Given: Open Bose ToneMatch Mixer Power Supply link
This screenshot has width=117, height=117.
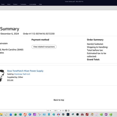Looking at the screenshot, I should 25,71.
